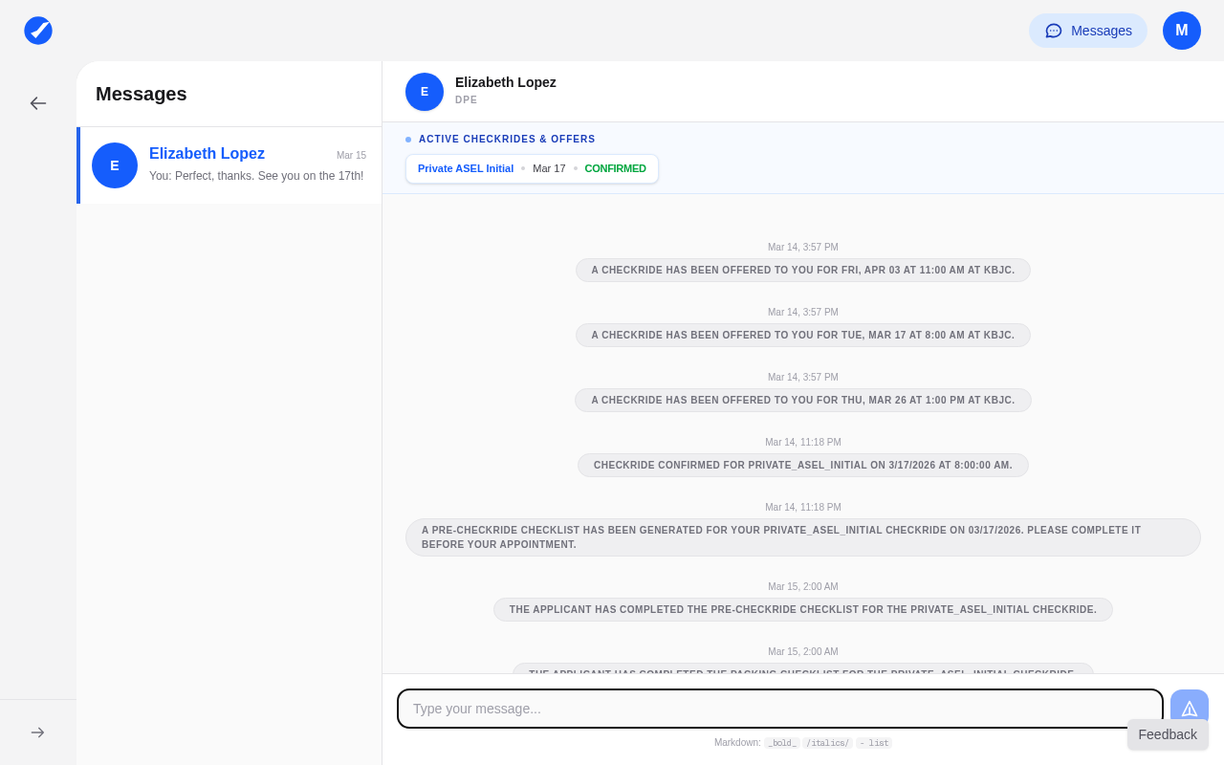
Task: Expand the Active Checkrides & Offers section
Action: click(507, 140)
